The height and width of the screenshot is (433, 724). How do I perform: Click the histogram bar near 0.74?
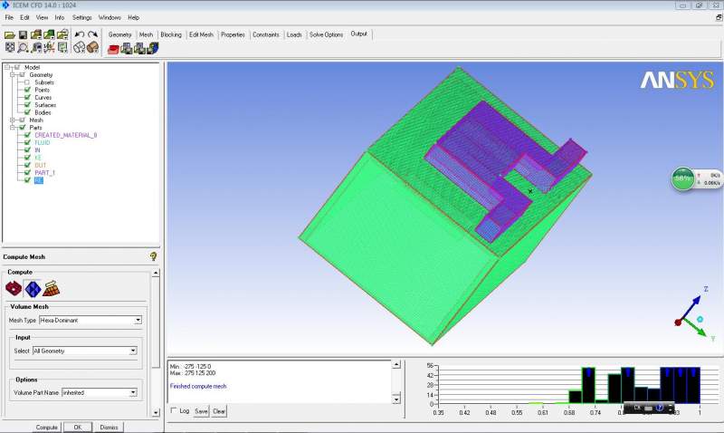click(x=588, y=385)
